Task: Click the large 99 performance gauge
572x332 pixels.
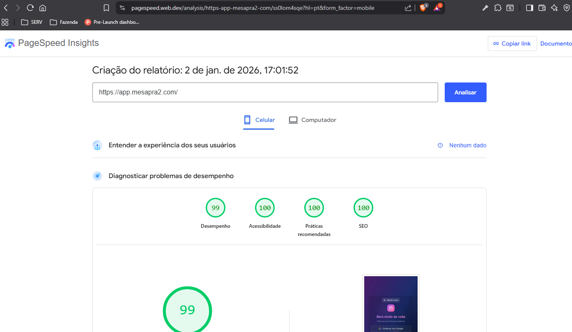Action: point(187,310)
